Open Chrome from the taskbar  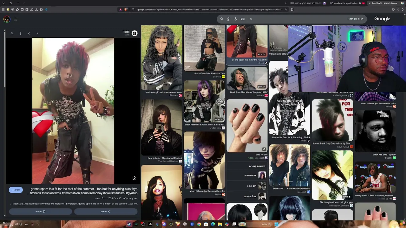199,225
